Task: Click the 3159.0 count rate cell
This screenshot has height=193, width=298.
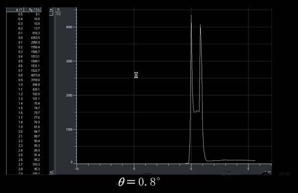Action: tap(36, 80)
